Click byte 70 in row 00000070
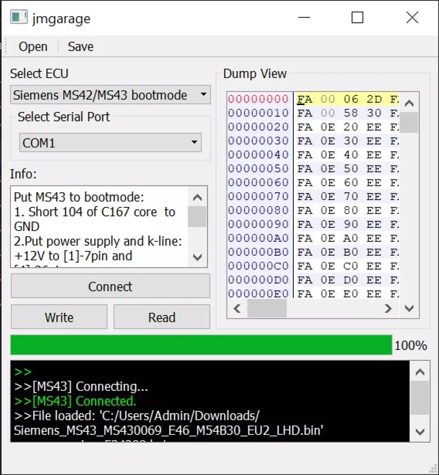Image resolution: width=439 pixels, height=475 pixels. [x=351, y=196]
